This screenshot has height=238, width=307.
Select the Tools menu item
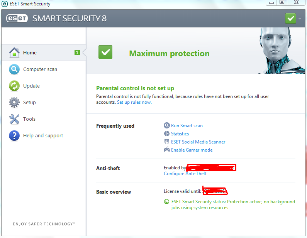coord(29,119)
